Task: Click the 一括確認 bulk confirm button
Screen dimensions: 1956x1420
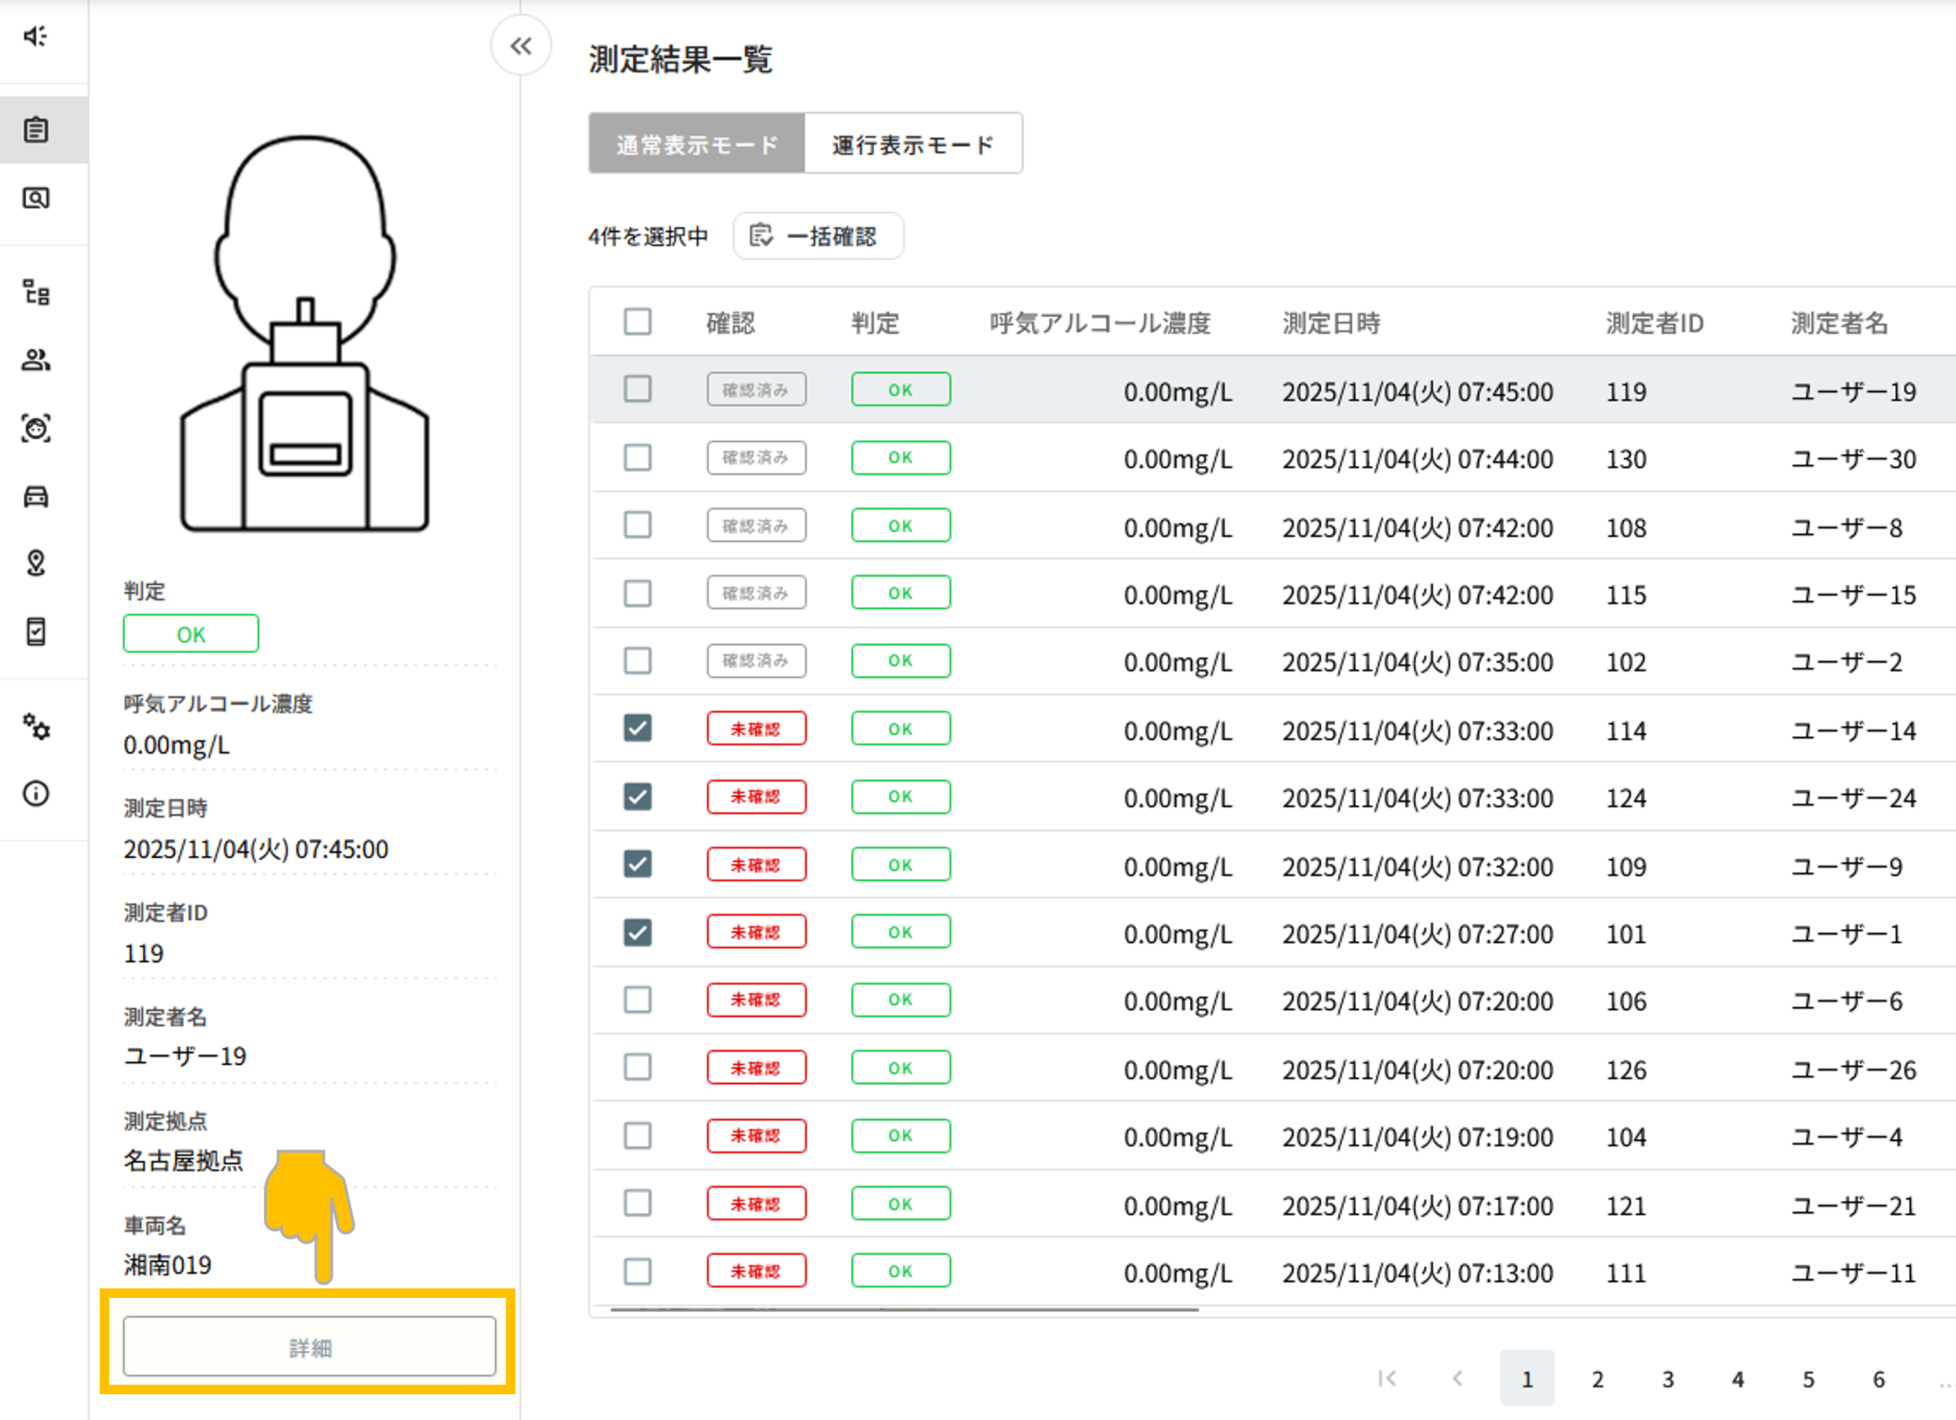Action: click(817, 235)
